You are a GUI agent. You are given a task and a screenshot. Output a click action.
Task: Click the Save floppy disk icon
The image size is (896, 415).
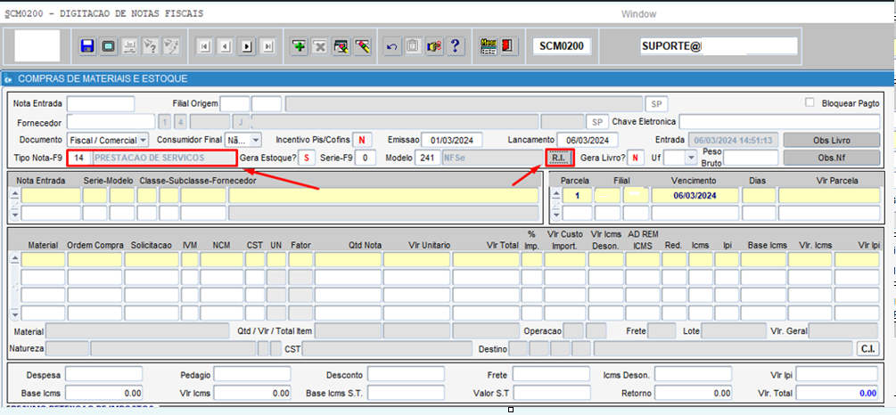87,46
